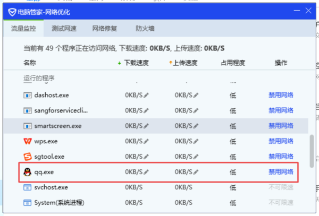Click the wps.exe application icon

[28, 141]
